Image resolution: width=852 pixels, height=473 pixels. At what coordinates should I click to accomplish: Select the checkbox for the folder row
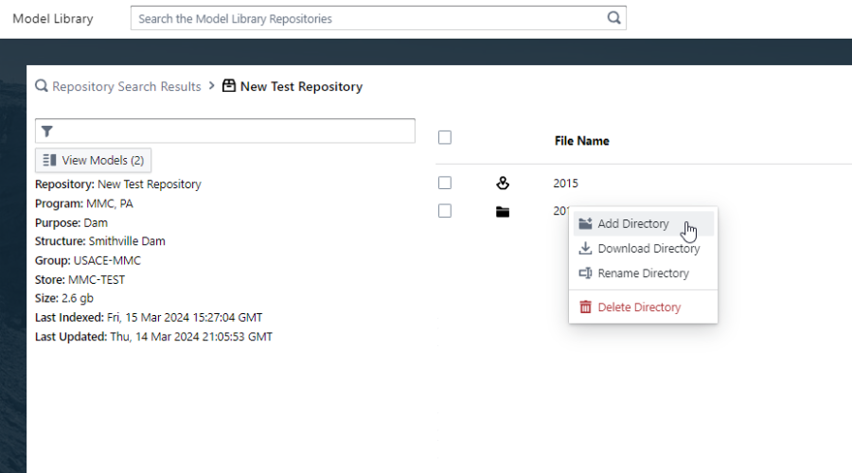pos(445,211)
